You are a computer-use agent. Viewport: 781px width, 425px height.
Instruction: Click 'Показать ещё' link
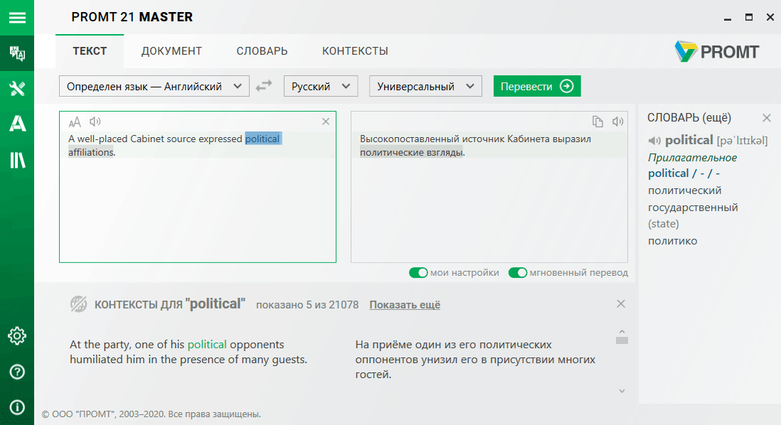tap(405, 305)
